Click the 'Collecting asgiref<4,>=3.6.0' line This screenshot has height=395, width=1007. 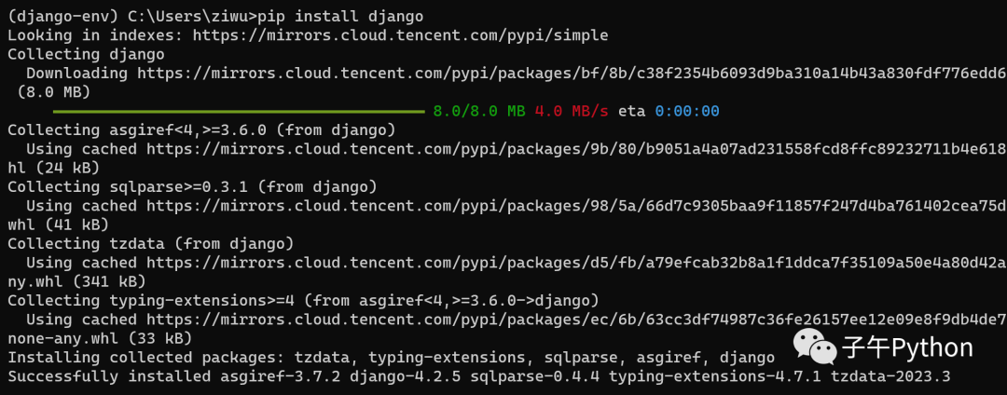pyautogui.click(x=201, y=130)
